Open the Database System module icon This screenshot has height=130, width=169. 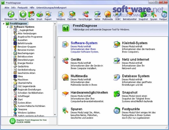117,77
